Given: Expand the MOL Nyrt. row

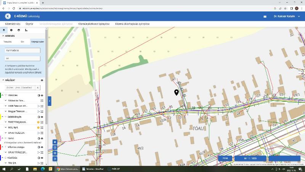Looking at the screenshot, I should tap(6, 128).
